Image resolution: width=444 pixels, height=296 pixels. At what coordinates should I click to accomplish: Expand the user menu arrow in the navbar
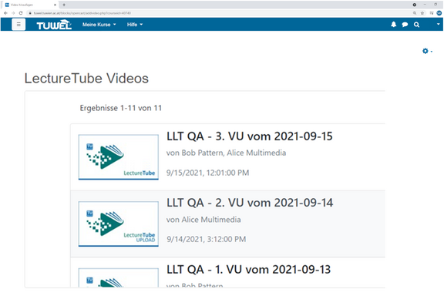pyautogui.click(x=438, y=25)
